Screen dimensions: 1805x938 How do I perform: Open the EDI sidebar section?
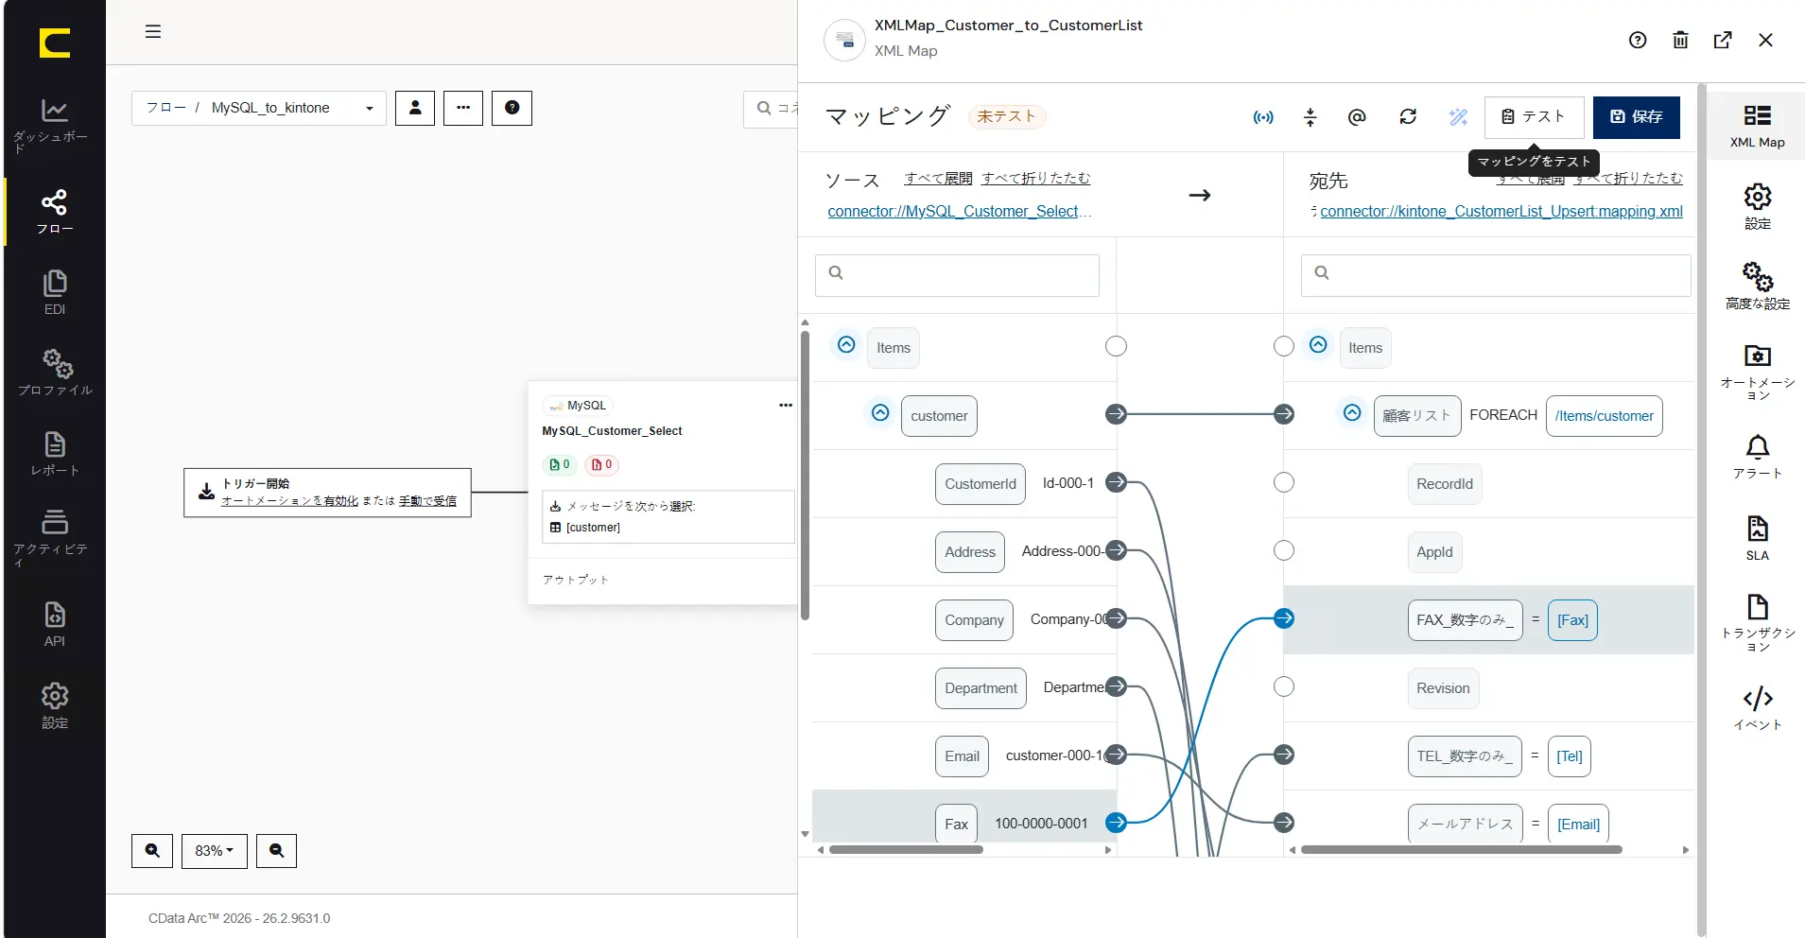point(54,292)
